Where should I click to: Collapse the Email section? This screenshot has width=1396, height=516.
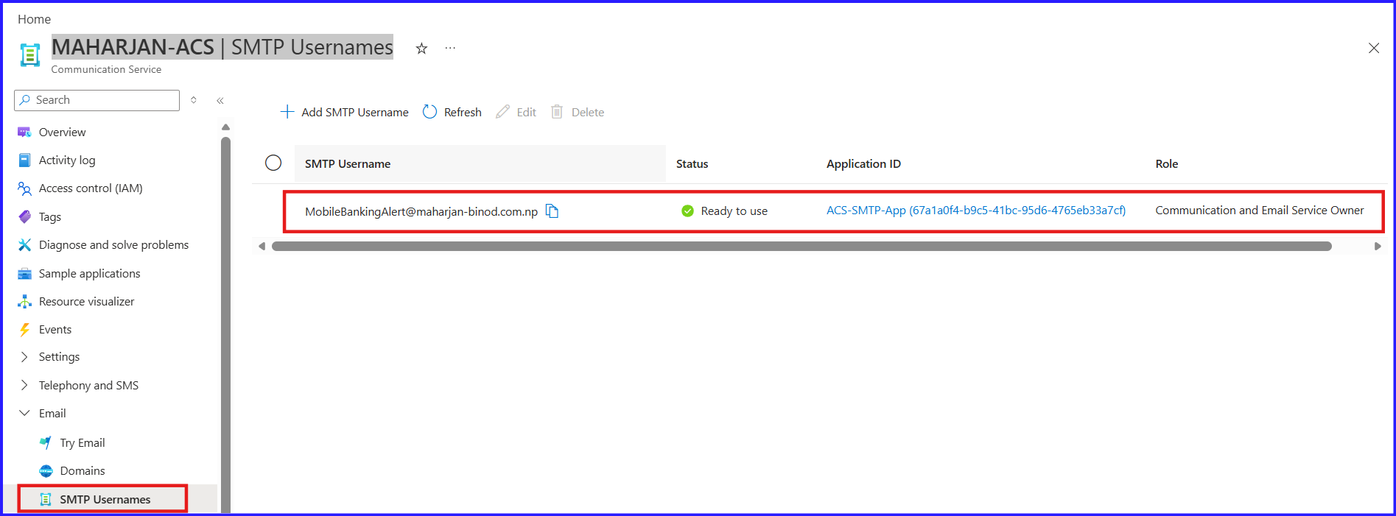pyautogui.click(x=24, y=414)
